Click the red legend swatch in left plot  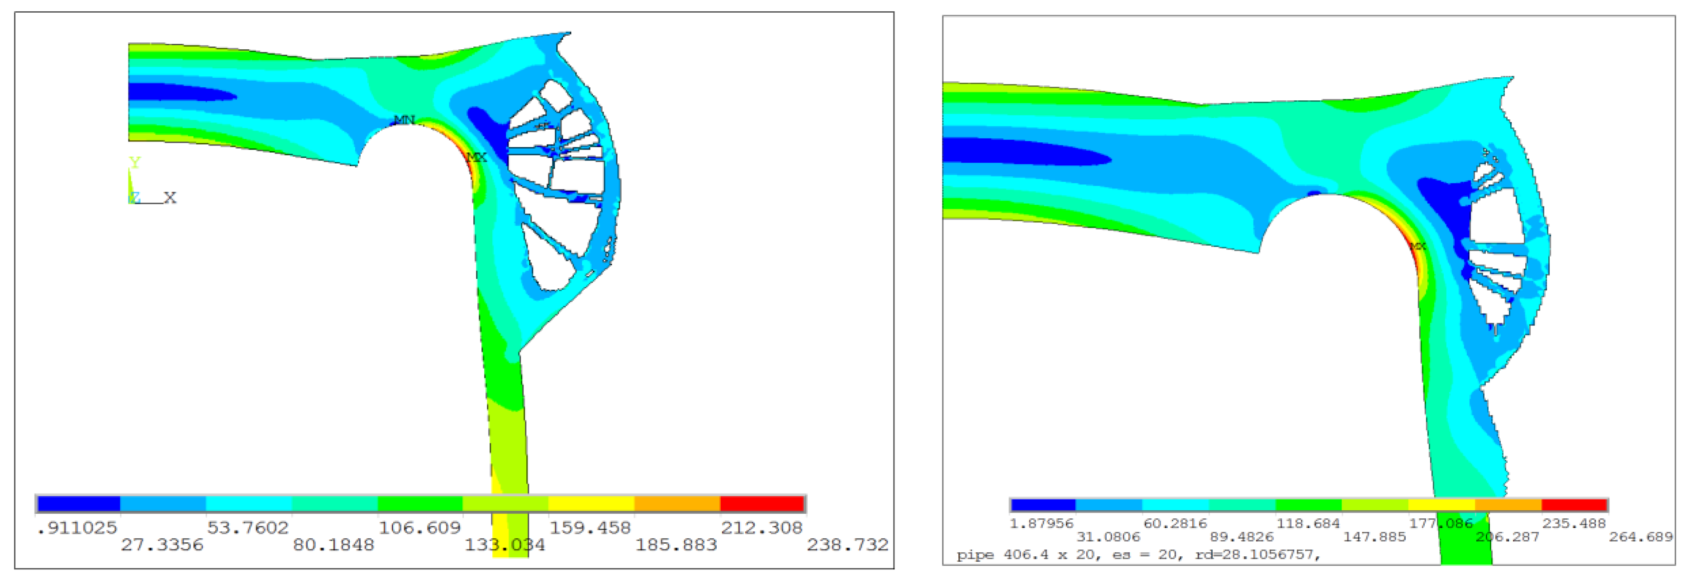[x=761, y=503]
